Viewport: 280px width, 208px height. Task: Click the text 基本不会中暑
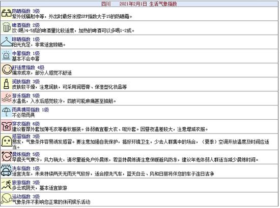pyautogui.click(x=26, y=59)
